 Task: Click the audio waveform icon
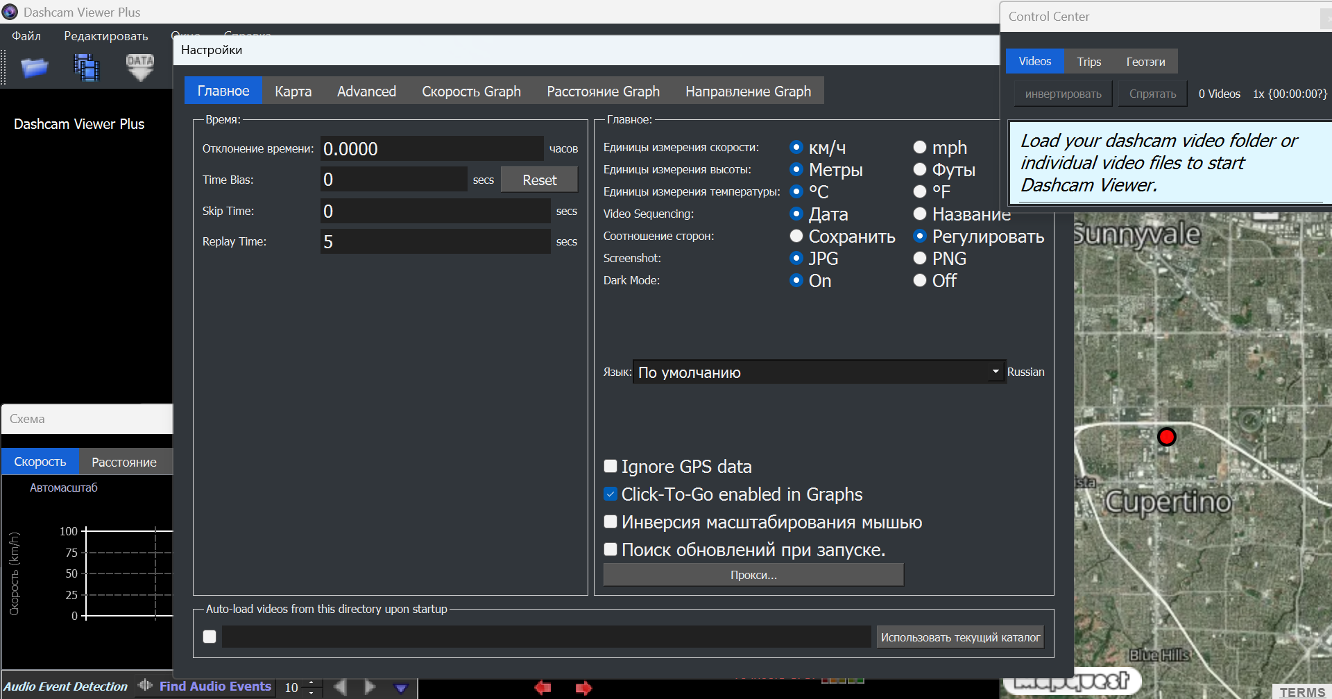[145, 685]
